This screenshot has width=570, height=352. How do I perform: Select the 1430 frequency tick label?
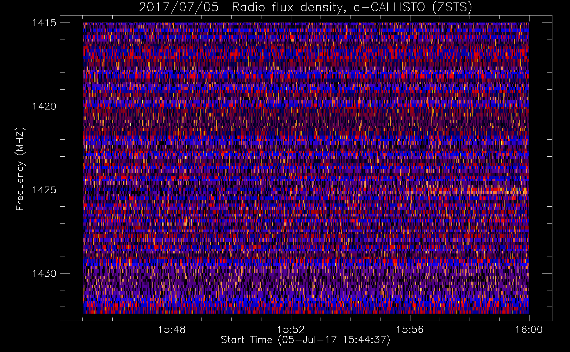pos(44,274)
